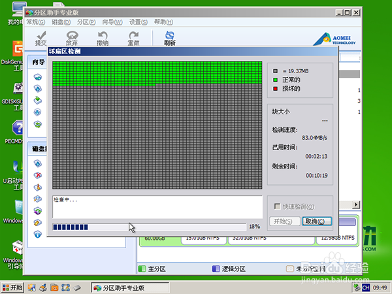
Task: Click the blue info properties disk icon
Action: 38,234
